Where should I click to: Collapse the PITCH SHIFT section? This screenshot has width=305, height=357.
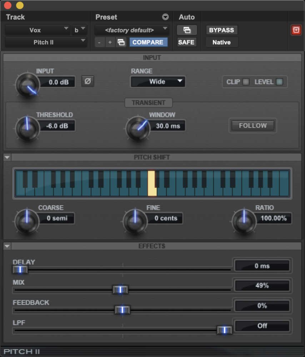click(x=7, y=157)
